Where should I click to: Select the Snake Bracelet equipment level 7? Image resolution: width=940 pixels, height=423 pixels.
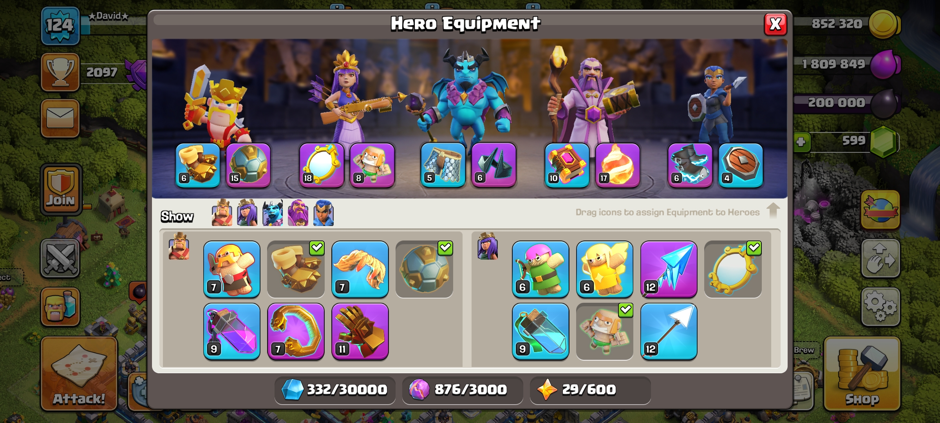coord(296,331)
